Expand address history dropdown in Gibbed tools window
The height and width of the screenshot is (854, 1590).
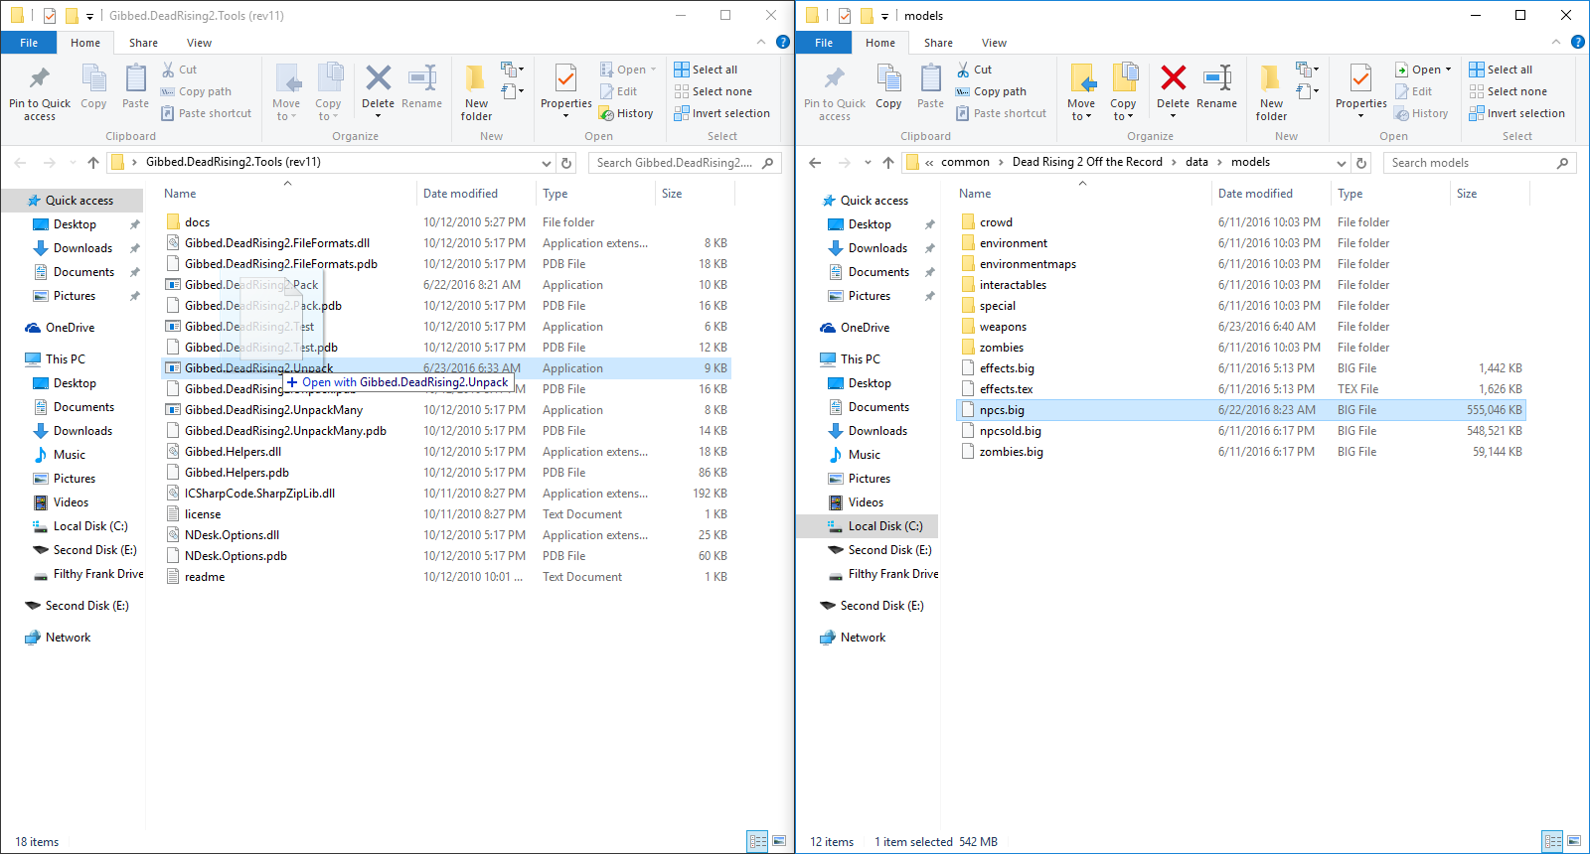[546, 163]
